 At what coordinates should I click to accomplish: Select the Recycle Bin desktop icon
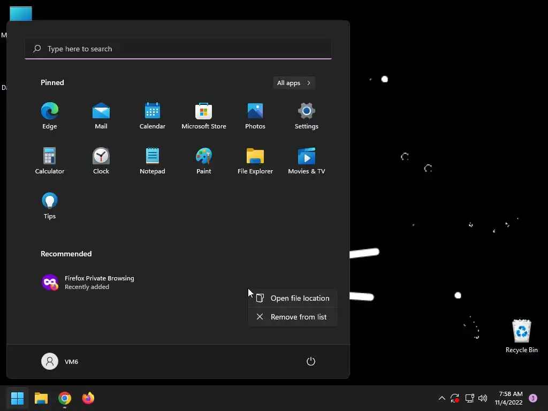click(x=521, y=336)
